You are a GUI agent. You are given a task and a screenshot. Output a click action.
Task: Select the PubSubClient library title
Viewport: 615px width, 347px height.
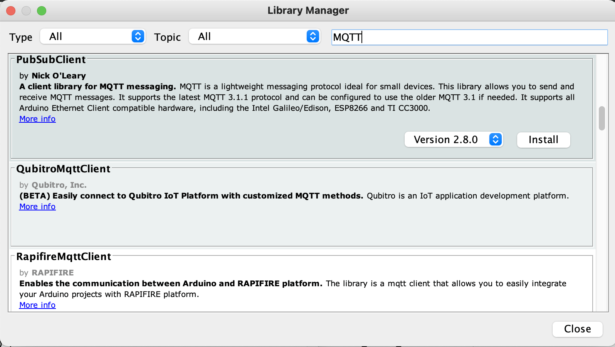(x=51, y=60)
